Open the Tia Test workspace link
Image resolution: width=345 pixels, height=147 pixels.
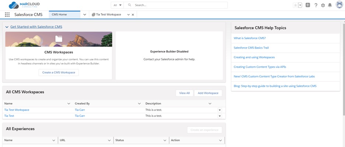click(9, 116)
